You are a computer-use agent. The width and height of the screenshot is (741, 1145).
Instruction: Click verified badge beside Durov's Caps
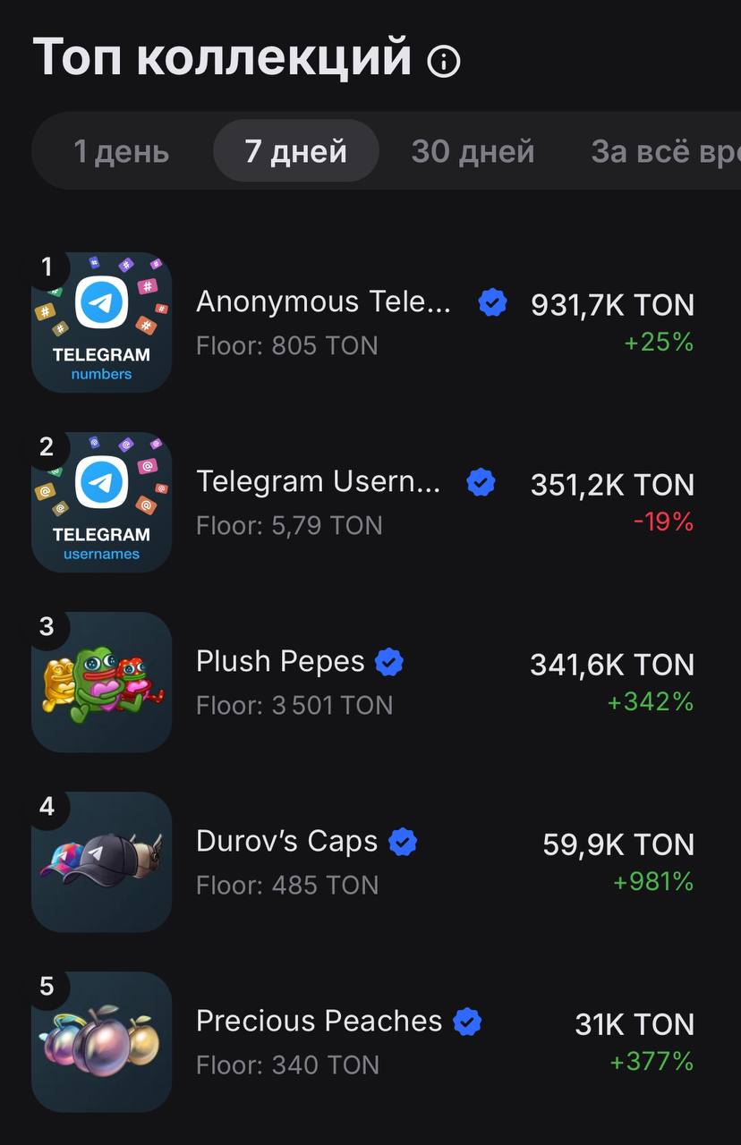(403, 843)
